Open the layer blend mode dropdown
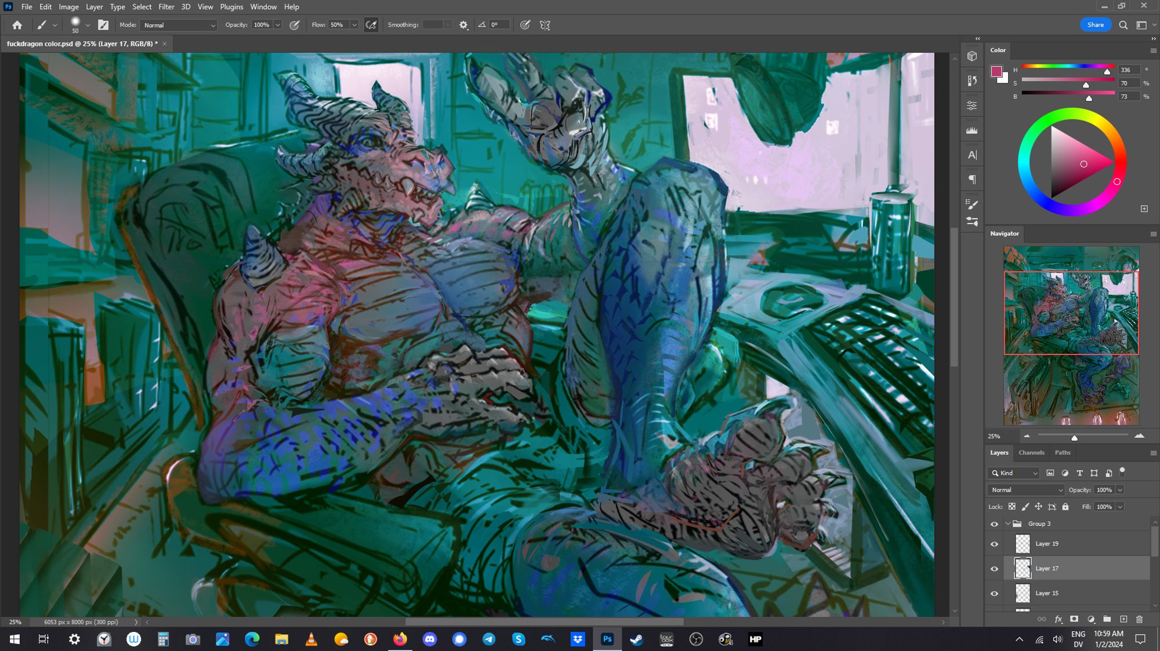 click(1026, 490)
